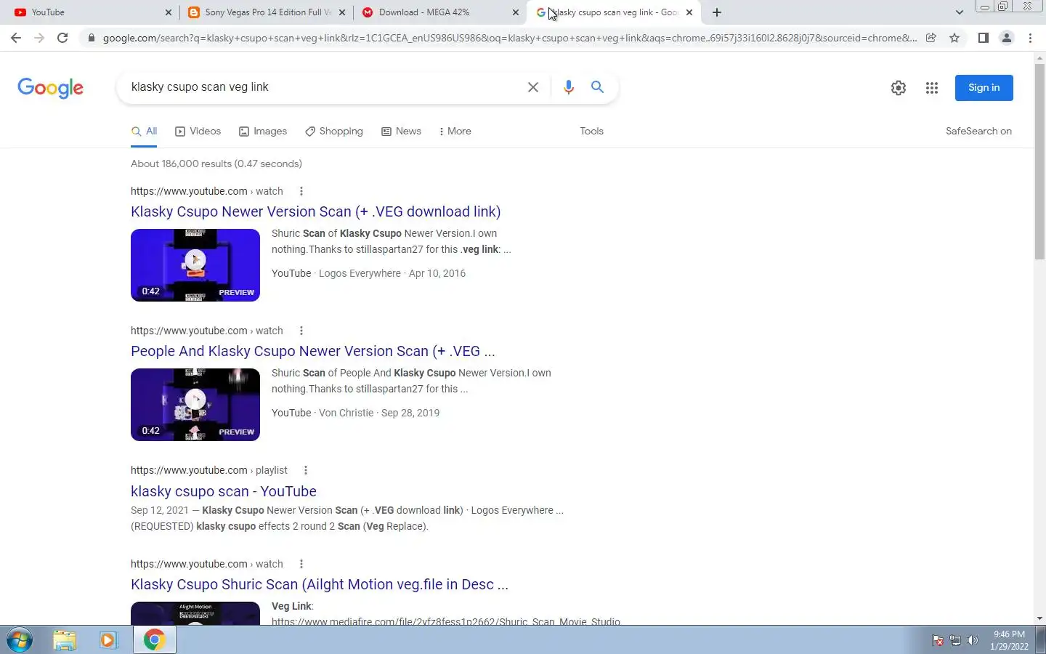The width and height of the screenshot is (1046, 654).
Task: Go forward to the next page
Action: point(39,38)
